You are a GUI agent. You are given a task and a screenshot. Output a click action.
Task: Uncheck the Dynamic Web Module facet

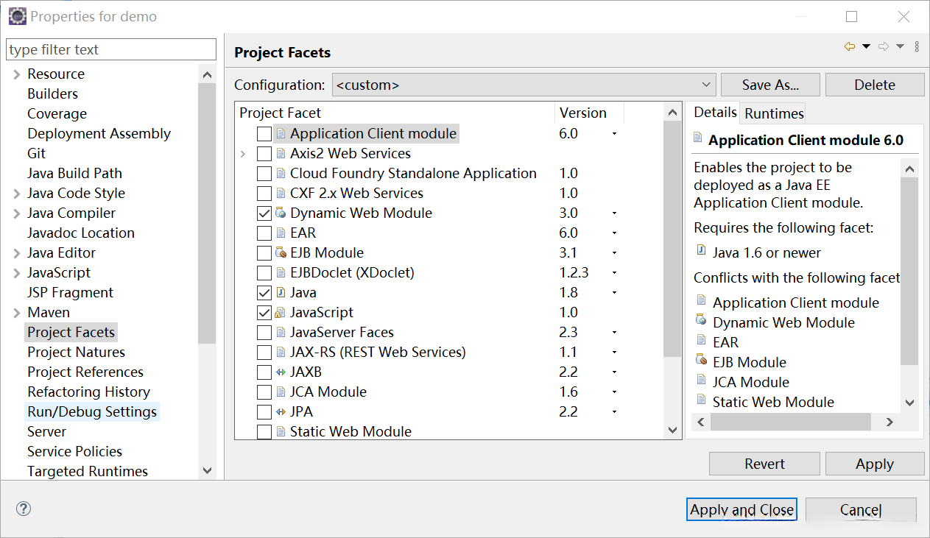[x=264, y=213]
